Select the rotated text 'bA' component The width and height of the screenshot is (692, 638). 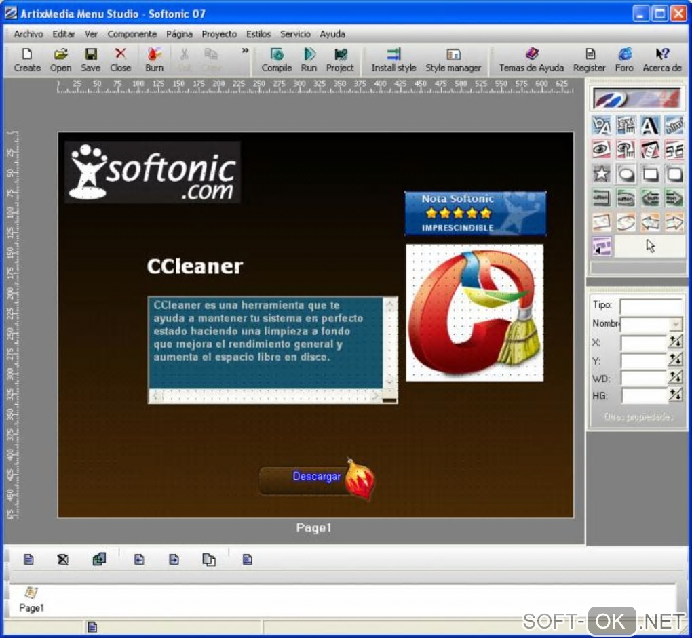[602, 125]
